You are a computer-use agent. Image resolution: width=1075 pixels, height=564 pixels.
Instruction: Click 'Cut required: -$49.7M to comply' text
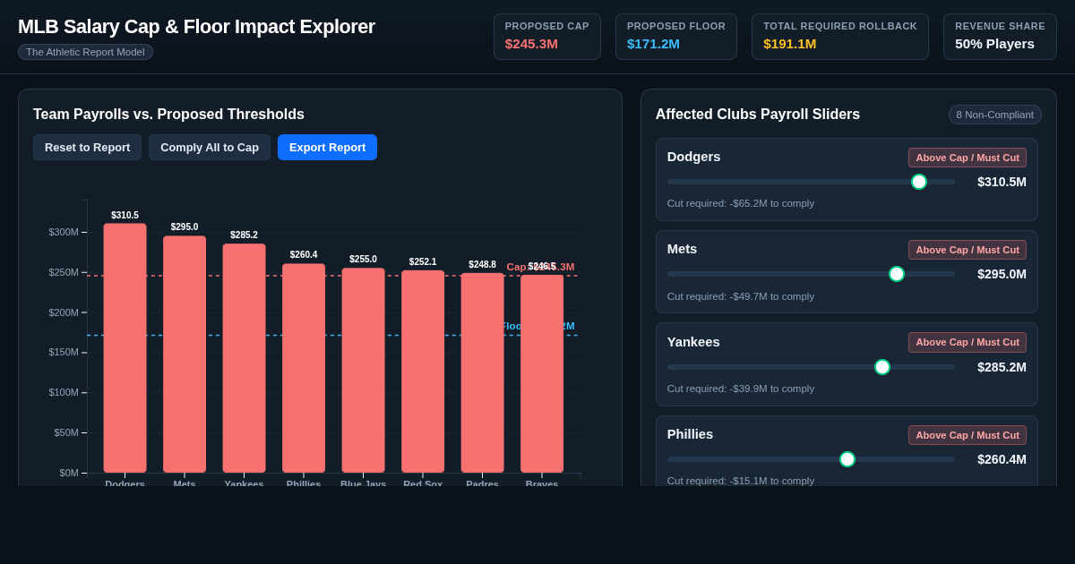tap(741, 296)
